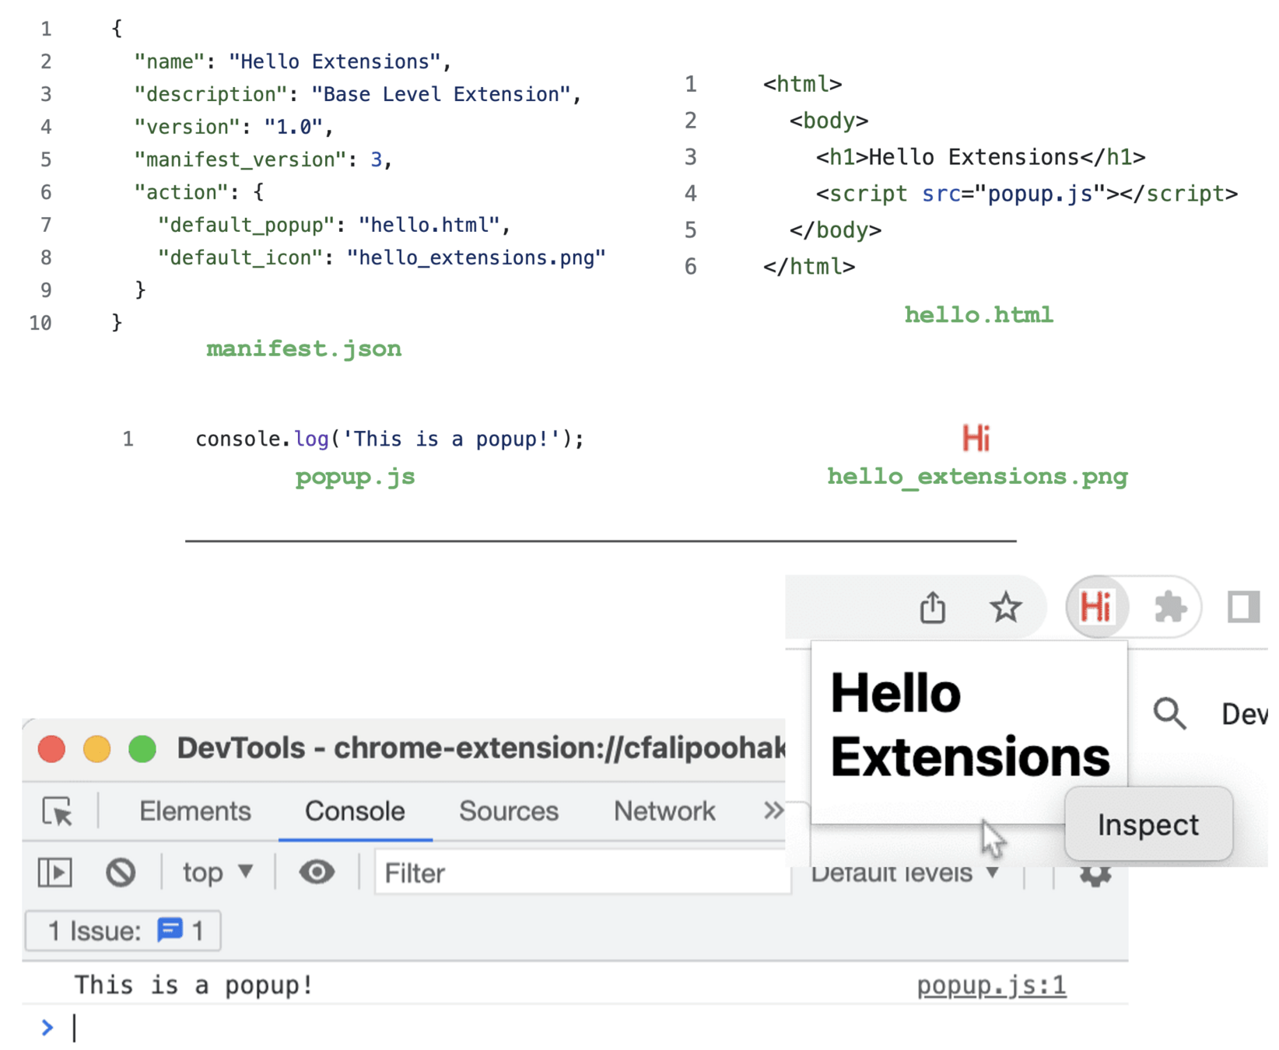Choose Inspect from the context menu
Screen dimensions: 1279x1050
[1148, 824]
